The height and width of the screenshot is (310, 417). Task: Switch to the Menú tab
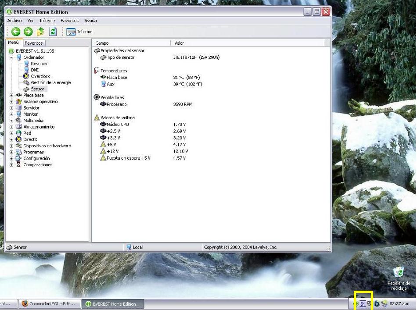point(13,43)
